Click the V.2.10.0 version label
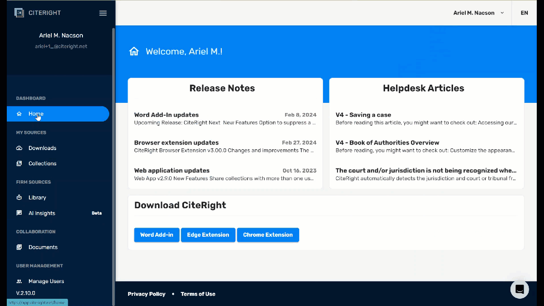The height and width of the screenshot is (306, 544). point(25,293)
